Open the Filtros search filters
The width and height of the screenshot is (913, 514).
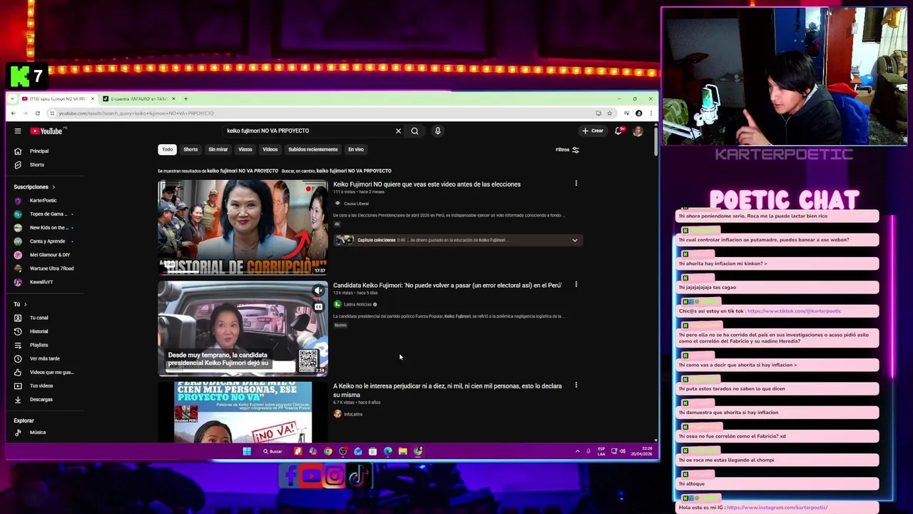coord(567,150)
